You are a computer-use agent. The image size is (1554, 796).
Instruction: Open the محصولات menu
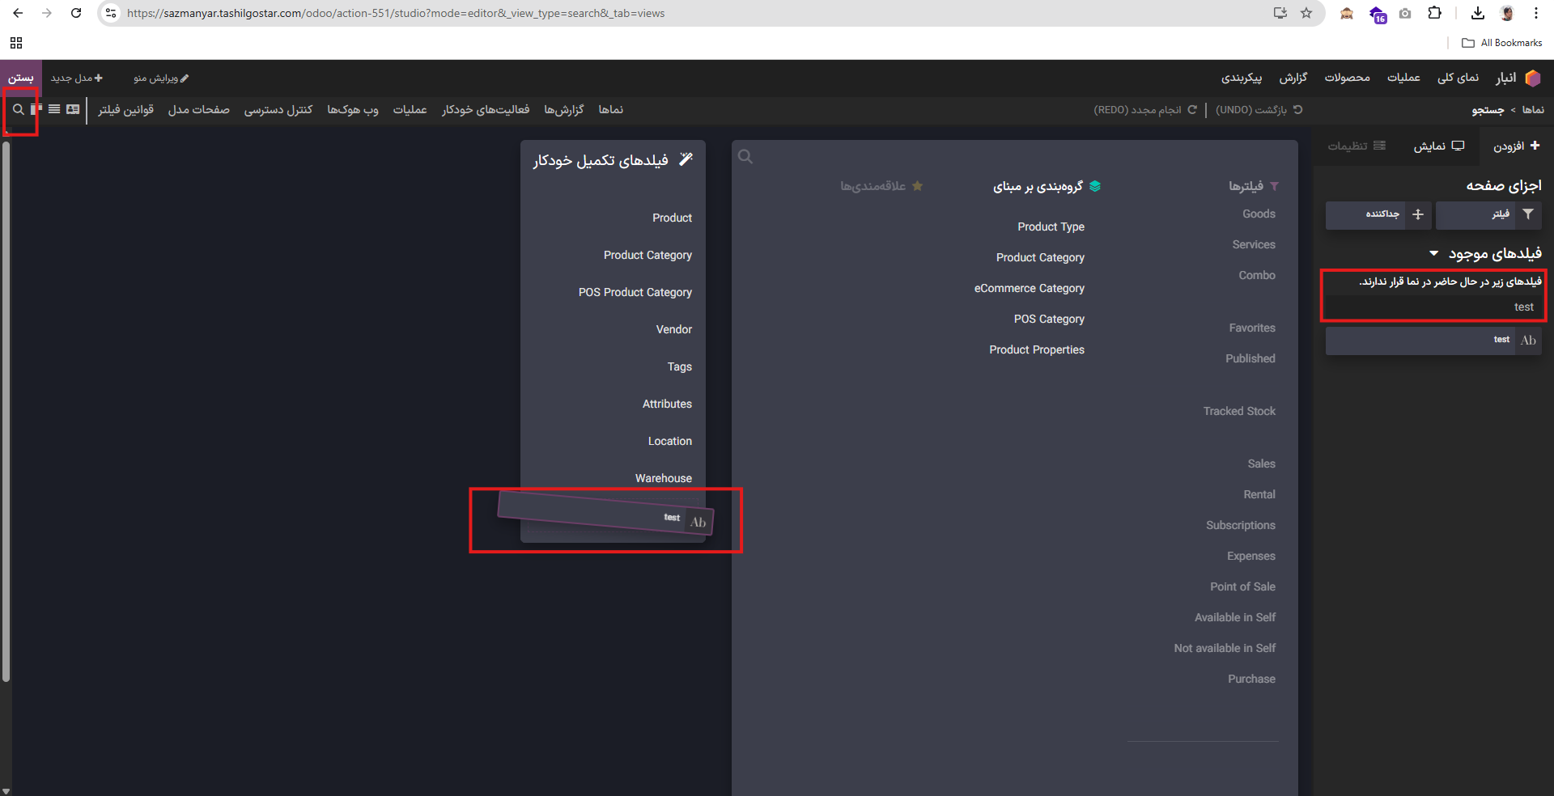click(1347, 78)
